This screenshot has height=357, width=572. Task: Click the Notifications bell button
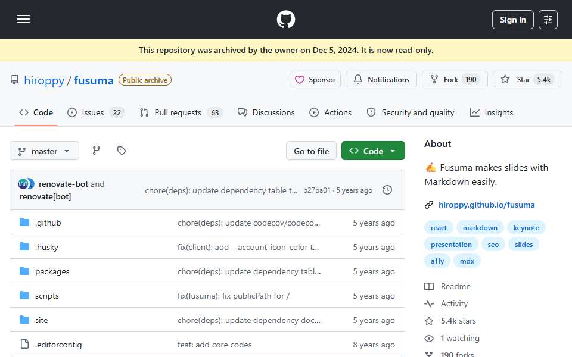pos(381,79)
